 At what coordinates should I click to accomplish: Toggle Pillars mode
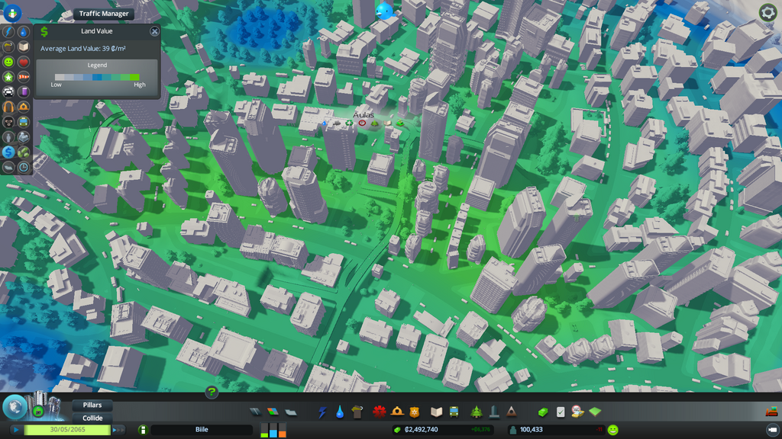pyautogui.click(x=92, y=405)
